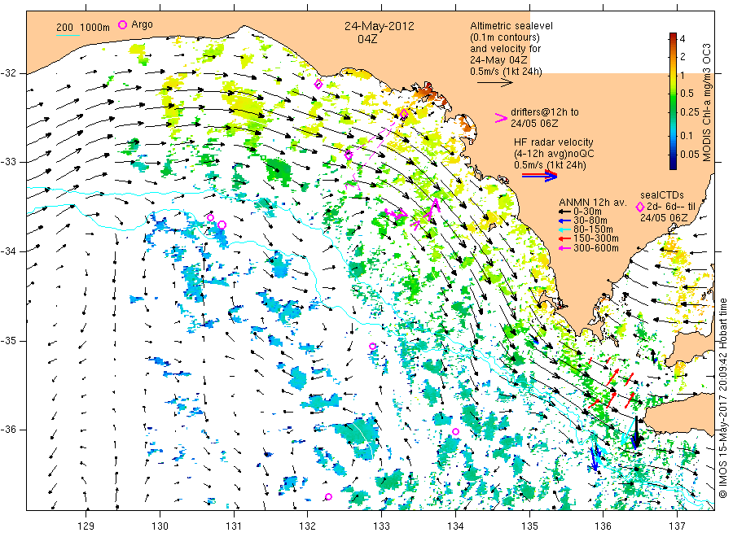Click the colorbar value label 0.05
The width and height of the screenshot is (733, 537).
[690, 154]
